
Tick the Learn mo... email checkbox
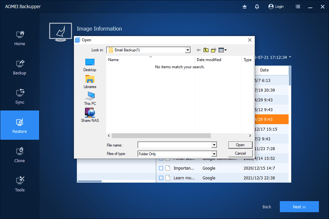pyautogui.click(x=161, y=178)
